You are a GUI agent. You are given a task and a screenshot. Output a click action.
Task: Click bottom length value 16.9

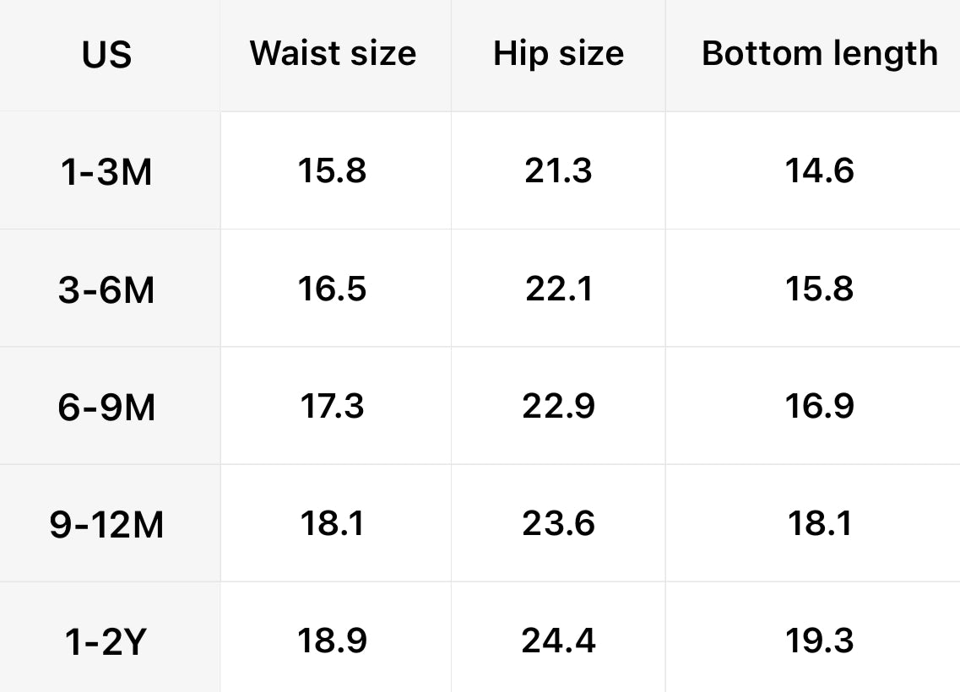pos(819,406)
